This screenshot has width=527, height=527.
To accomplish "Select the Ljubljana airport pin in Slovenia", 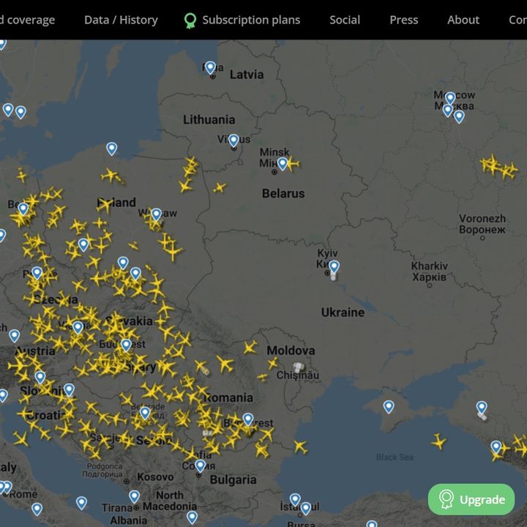I will pos(40,378).
